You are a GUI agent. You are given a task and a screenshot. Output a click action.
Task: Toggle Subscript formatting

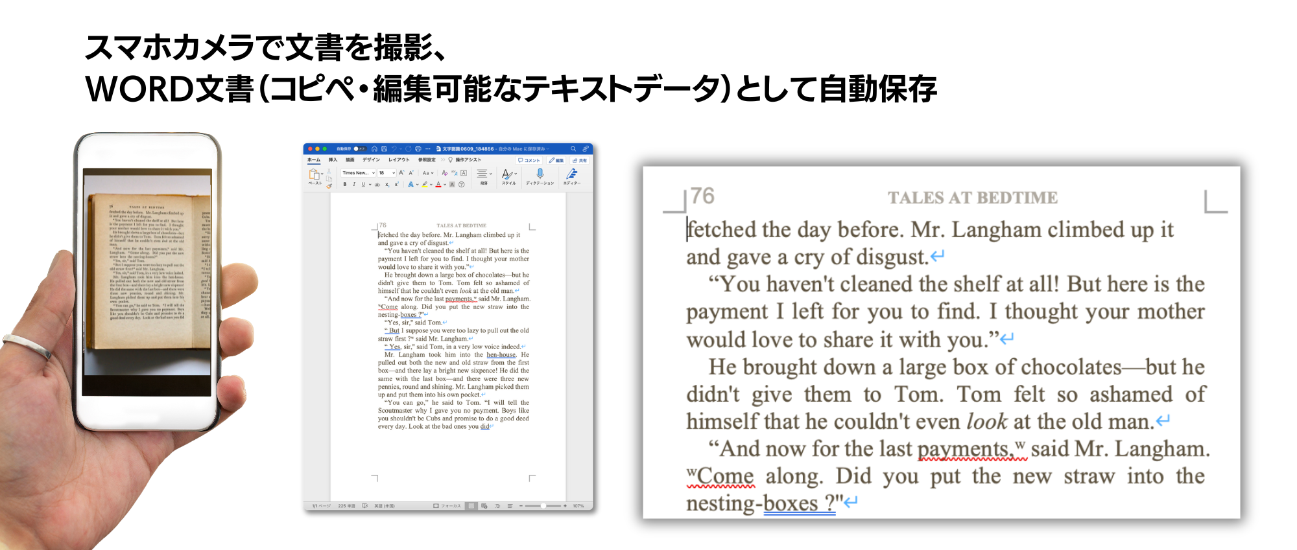coord(387,185)
